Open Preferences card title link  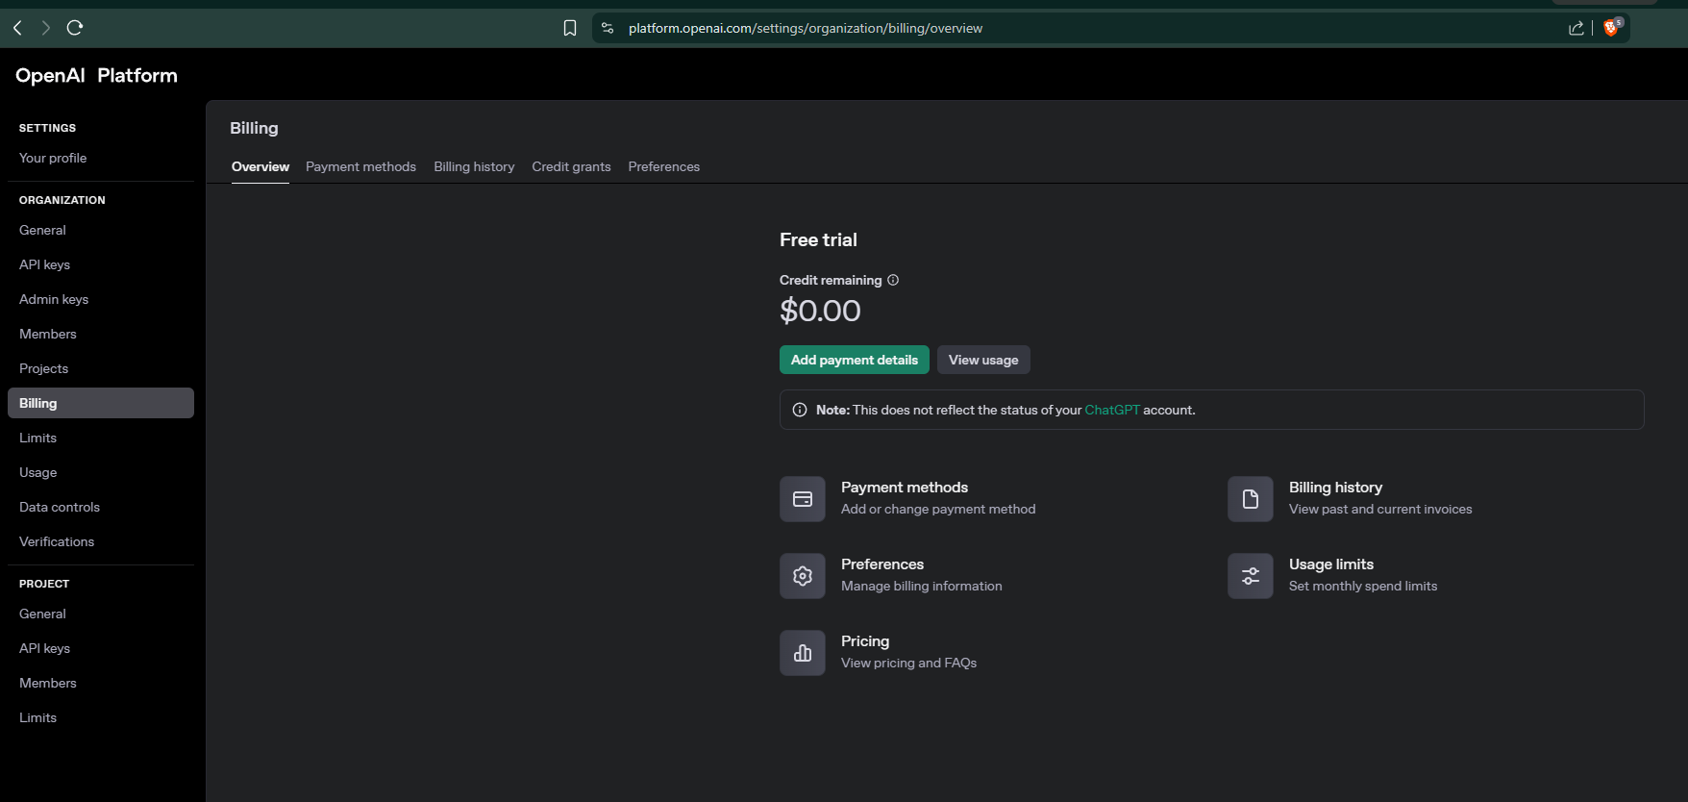coord(882,564)
